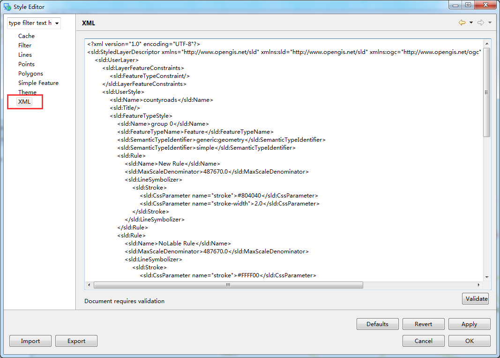The width and height of the screenshot is (500, 358).
Task: Open the Polygons style page
Action: click(30, 74)
